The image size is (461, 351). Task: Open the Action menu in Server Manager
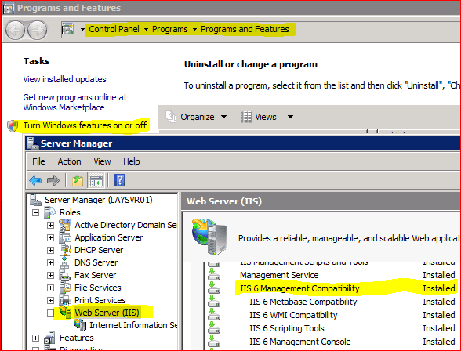[69, 161]
